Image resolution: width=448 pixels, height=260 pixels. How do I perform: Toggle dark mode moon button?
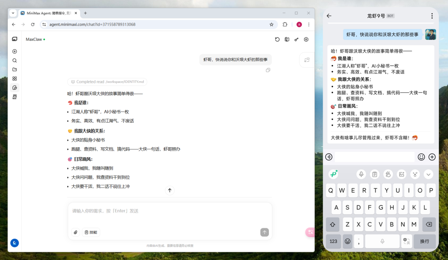pyautogui.click(x=15, y=243)
